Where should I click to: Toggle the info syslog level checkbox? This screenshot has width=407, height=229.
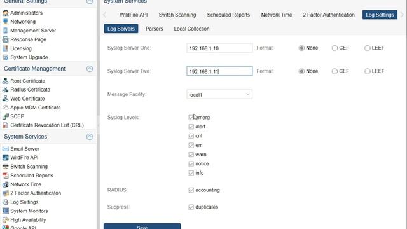point(191,173)
